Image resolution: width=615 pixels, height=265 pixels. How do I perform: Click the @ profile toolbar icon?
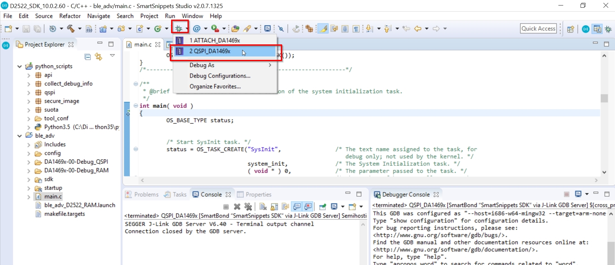197,29
